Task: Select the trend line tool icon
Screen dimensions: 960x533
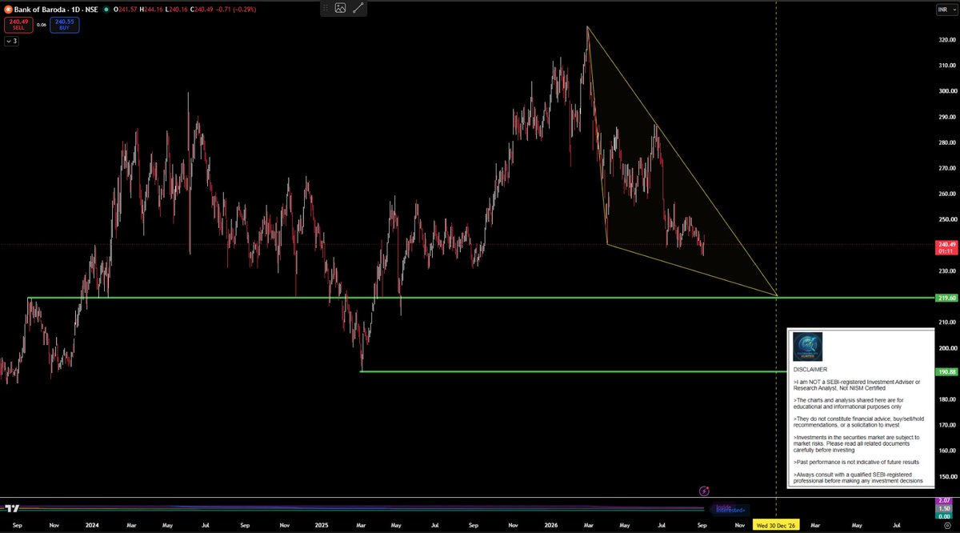Action: pos(358,8)
